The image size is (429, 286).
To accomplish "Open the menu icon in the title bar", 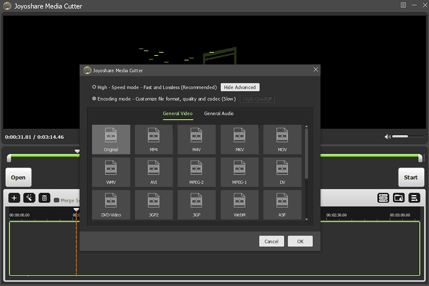I will 404,5.
